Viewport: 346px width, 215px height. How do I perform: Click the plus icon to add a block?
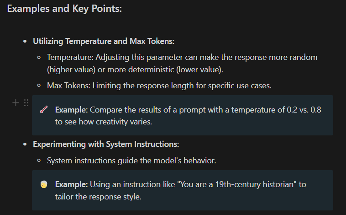pyautogui.click(x=16, y=103)
